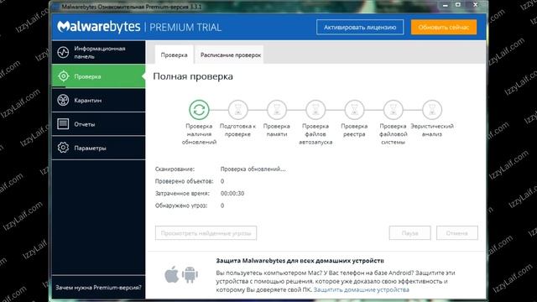This screenshot has height=302, width=537.
Task: Click the Проверено объектов label
Action: pyautogui.click(x=184, y=181)
